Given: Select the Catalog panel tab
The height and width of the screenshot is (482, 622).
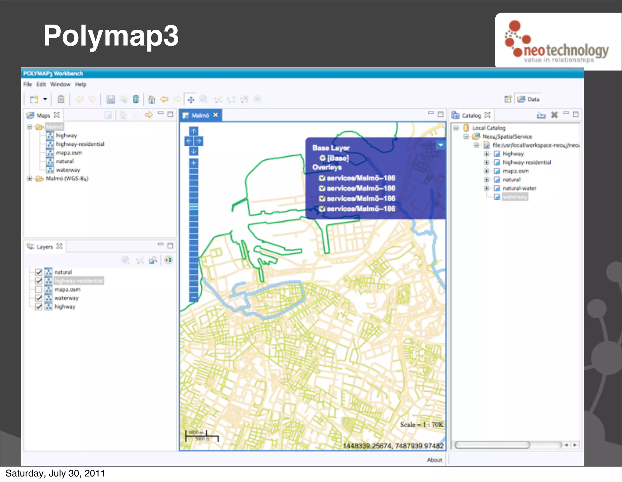Looking at the screenshot, I should [471, 115].
